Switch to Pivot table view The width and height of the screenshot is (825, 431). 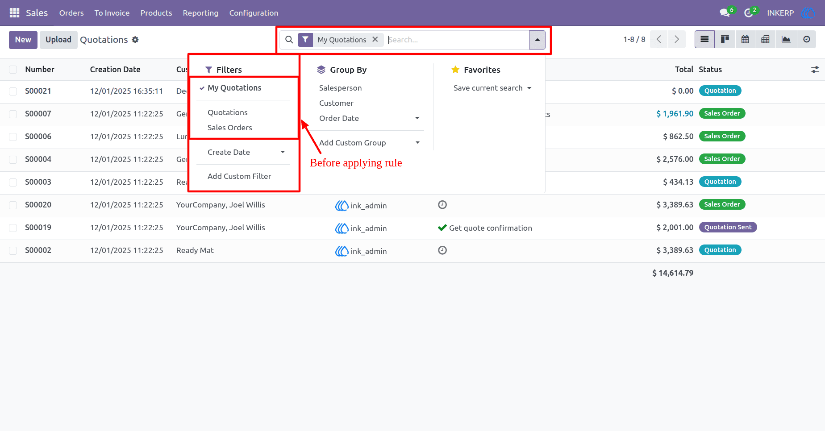pyautogui.click(x=765, y=40)
